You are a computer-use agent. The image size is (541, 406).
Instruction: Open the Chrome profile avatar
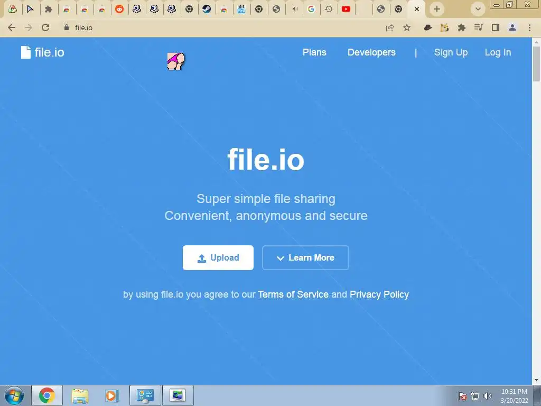(512, 27)
